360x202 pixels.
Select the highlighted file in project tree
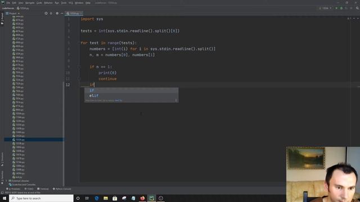[x=34, y=140]
